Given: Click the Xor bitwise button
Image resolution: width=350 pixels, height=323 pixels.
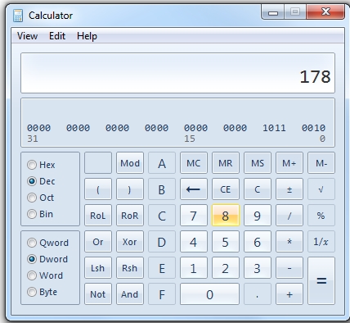Looking at the screenshot, I should [x=130, y=242].
